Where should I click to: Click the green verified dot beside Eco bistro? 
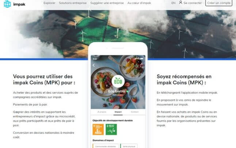point(127,91)
